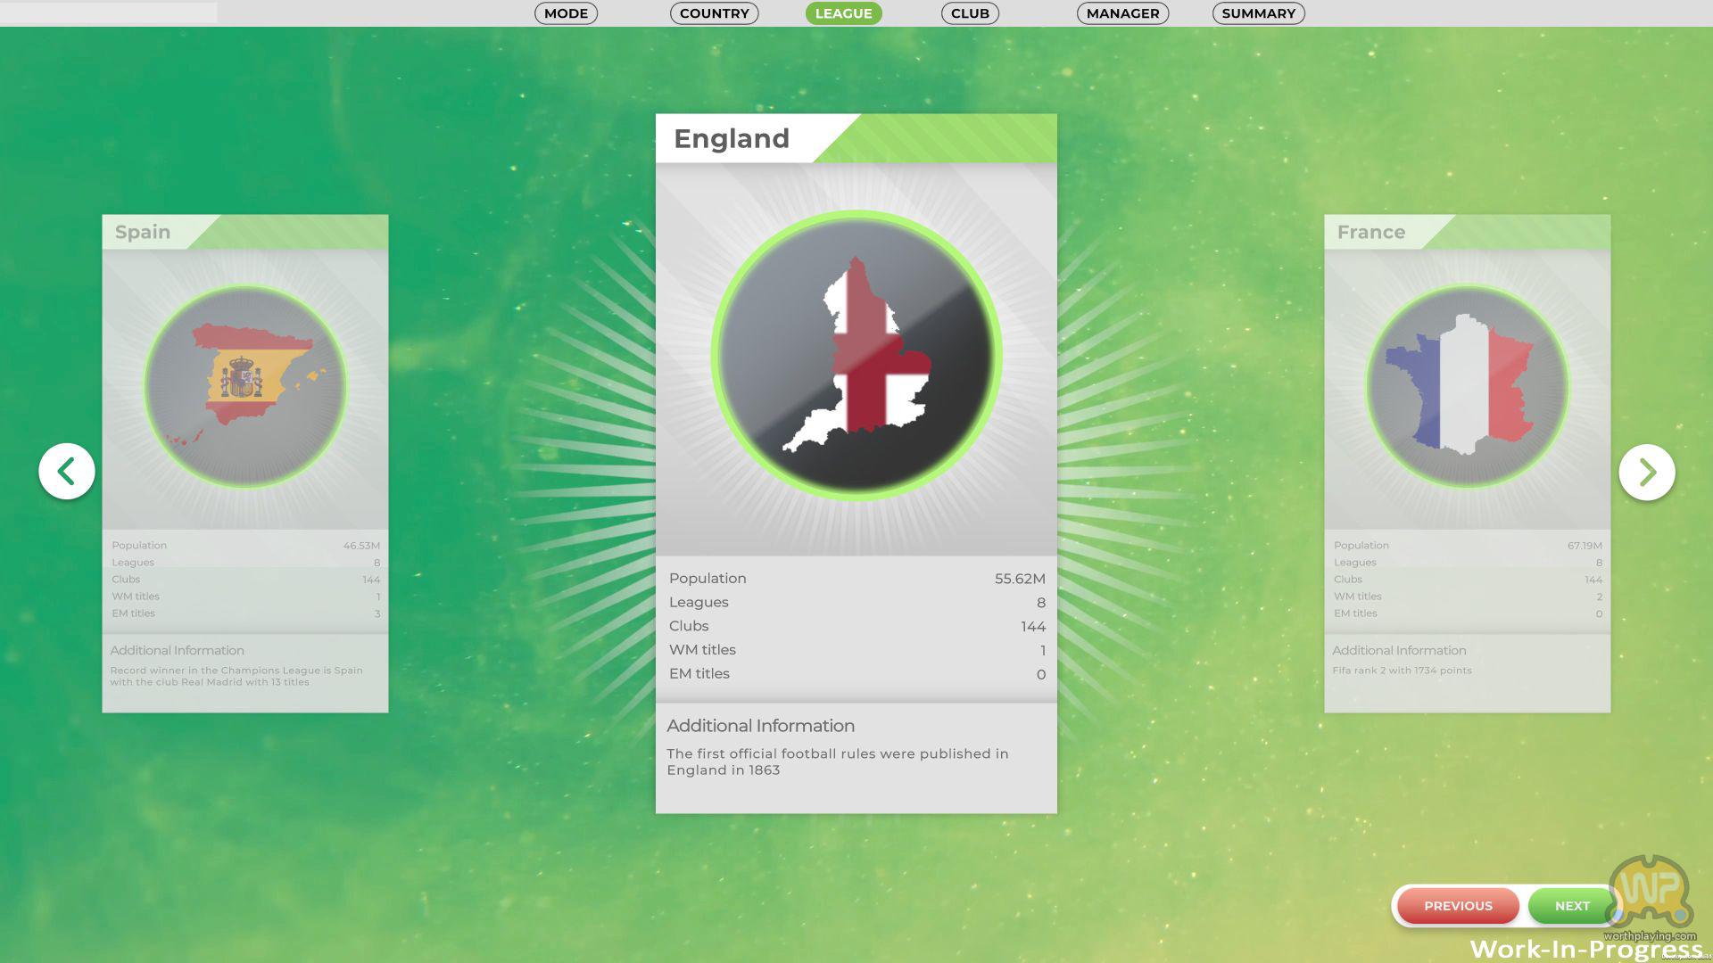The image size is (1713, 963).
Task: Click England's Population stat row
Action: coord(856,579)
